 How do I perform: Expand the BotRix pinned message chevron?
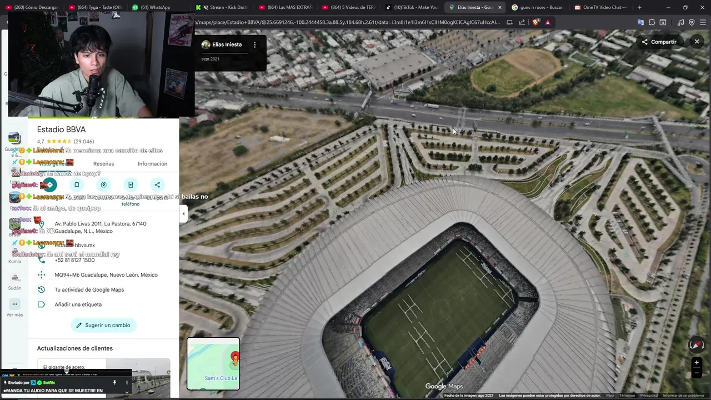pyautogui.click(x=127, y=391)
